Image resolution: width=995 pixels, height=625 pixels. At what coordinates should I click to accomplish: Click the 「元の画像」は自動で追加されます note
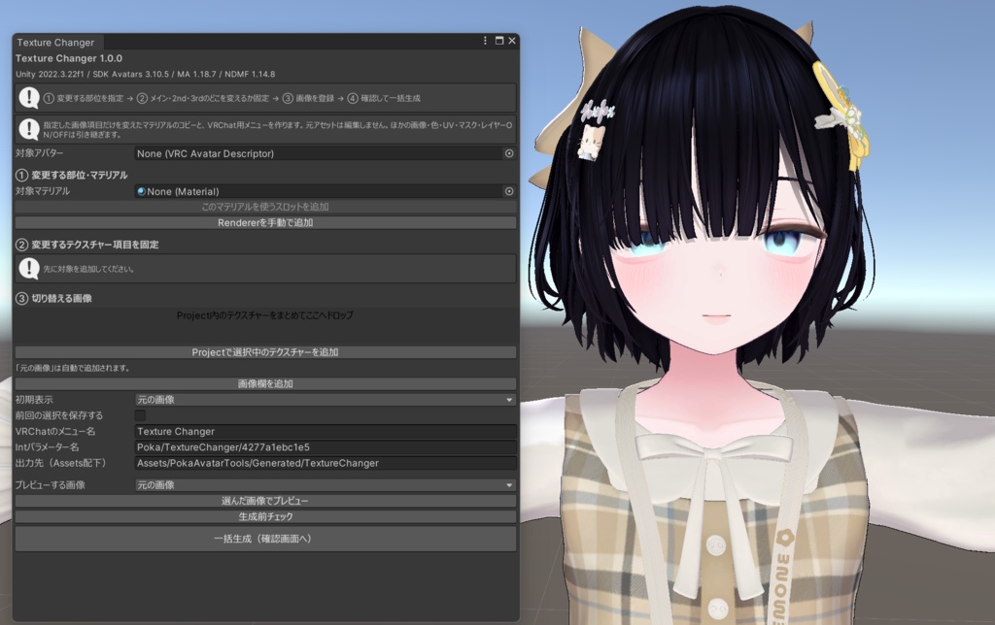[72, 368]
